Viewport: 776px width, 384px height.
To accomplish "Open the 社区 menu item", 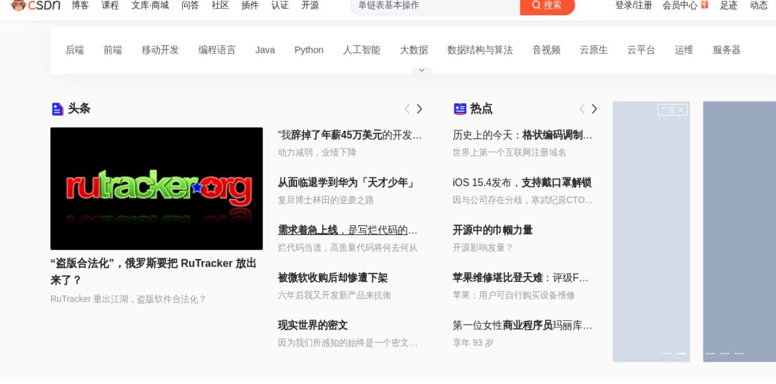I will click(220, 5).
